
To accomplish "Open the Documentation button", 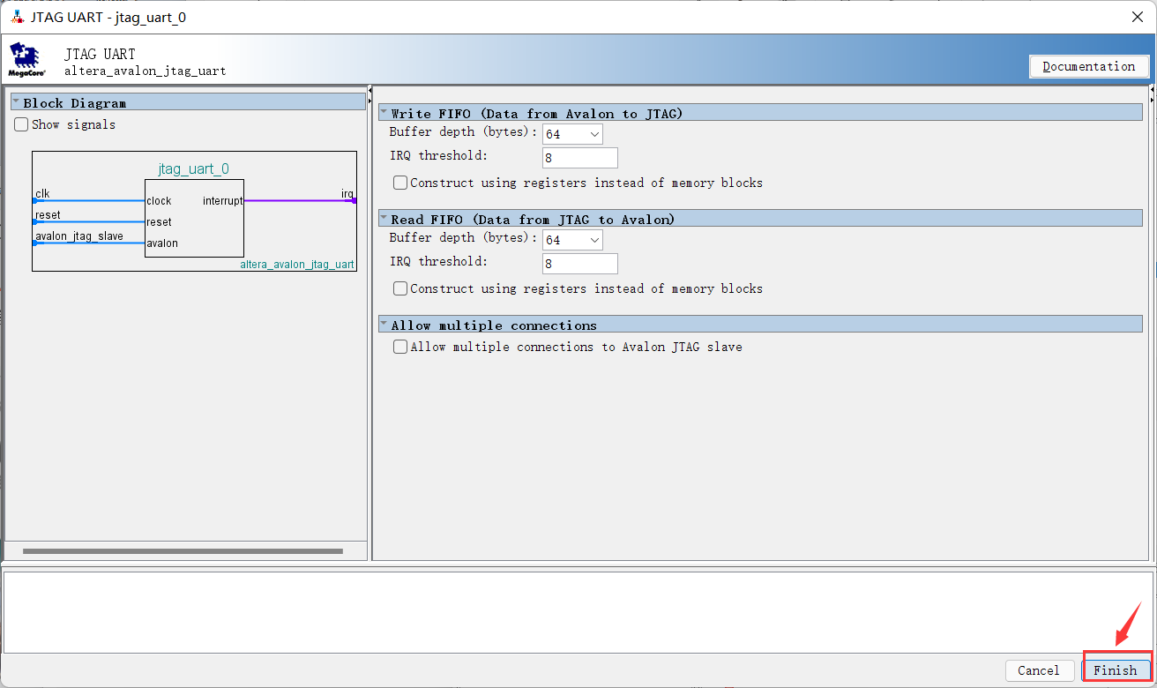I will 1089,66.
